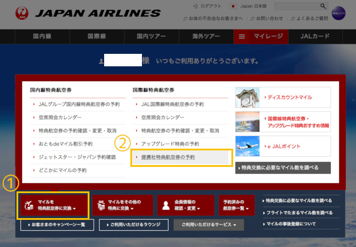Screen dimensions: 356x247
Task: Open international 特典航空券の予約確認・変更・取消 link
Action: [180, 131]
